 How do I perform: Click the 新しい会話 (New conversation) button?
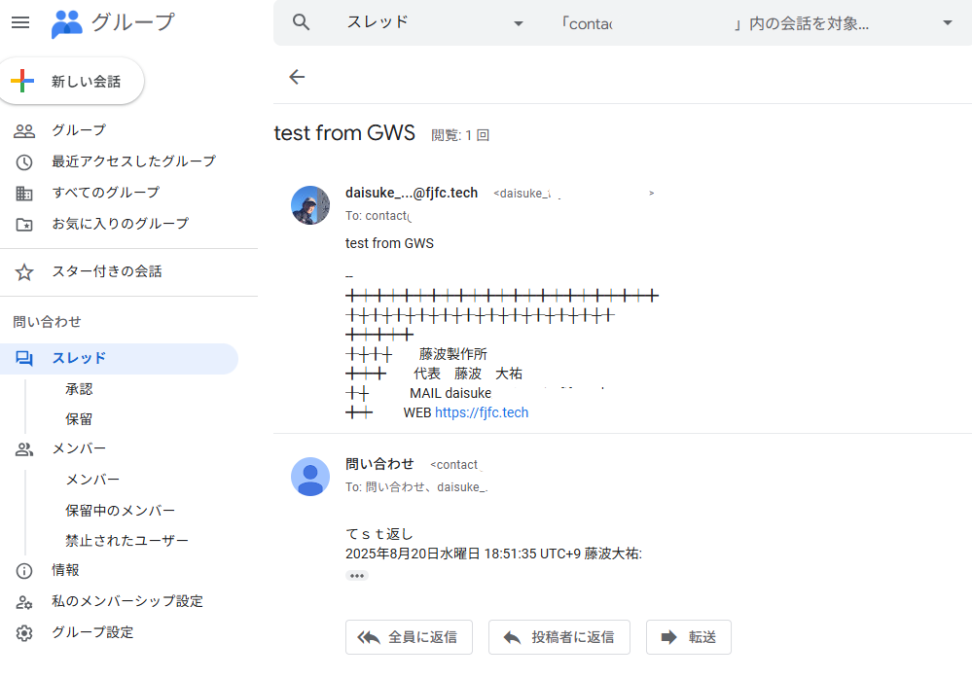77,82
